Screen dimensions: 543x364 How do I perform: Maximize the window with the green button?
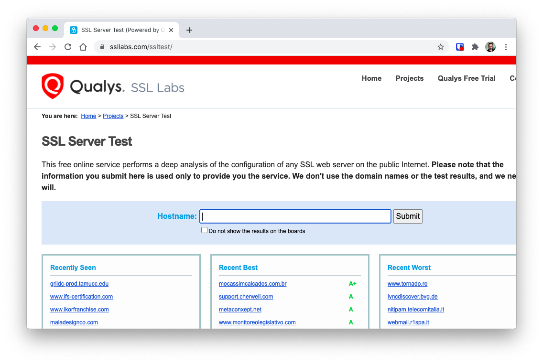[55, 28]
